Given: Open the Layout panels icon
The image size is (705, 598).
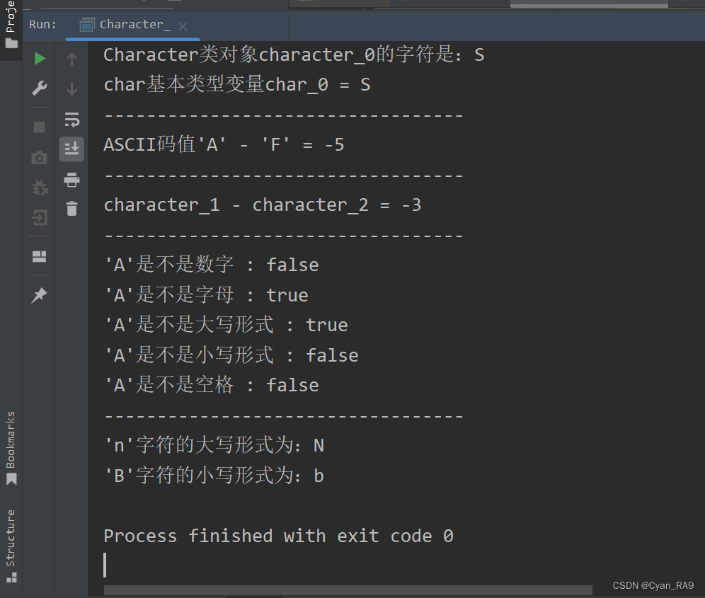Looking at the screenshot, I should point(40,257).
